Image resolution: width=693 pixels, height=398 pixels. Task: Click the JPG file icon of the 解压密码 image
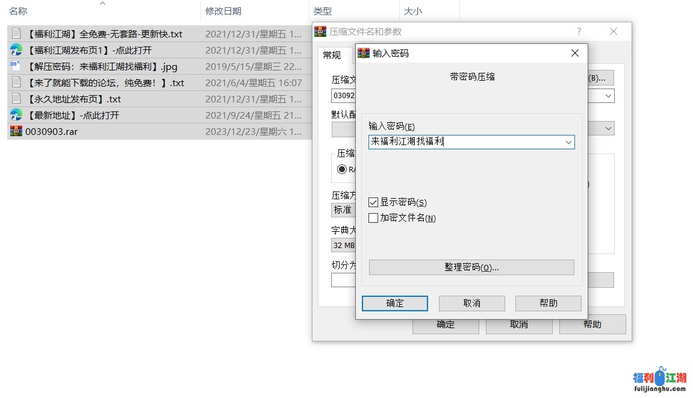coord(16,66)
